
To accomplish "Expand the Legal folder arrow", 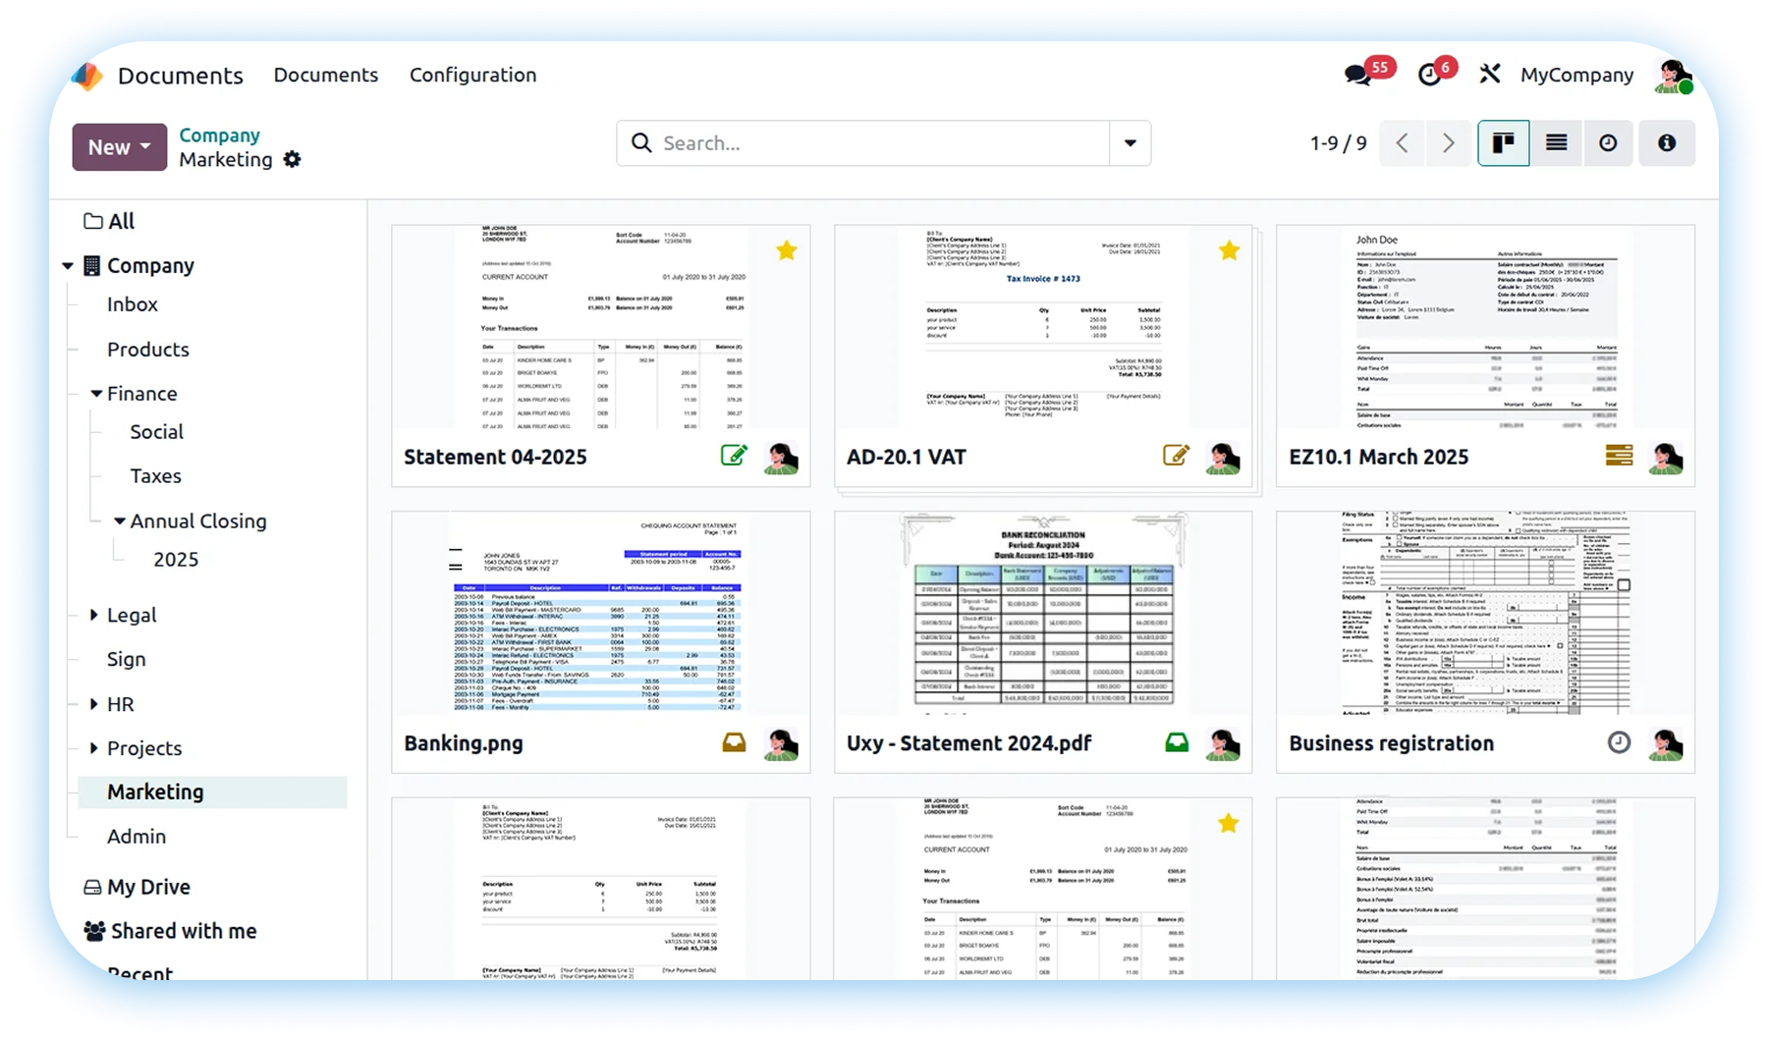I will (x=94, y=615).
